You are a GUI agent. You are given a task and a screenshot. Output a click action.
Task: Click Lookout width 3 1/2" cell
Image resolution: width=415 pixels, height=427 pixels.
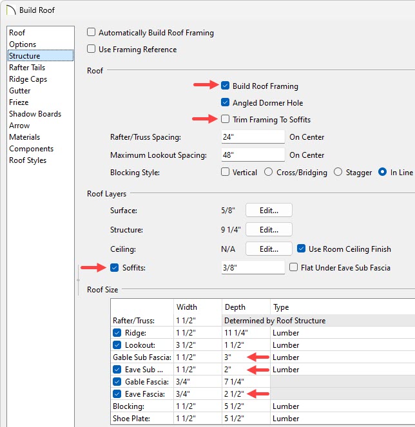tap(198, 345)
